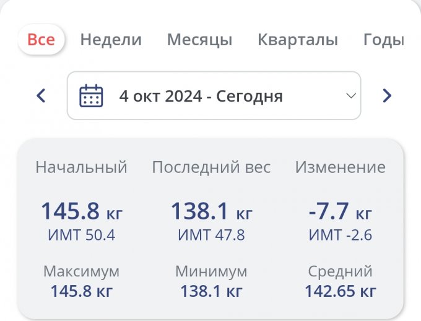421x321 pixels.
Task: Tap the 'Начальный' column label
Action: tap(81, 167)
